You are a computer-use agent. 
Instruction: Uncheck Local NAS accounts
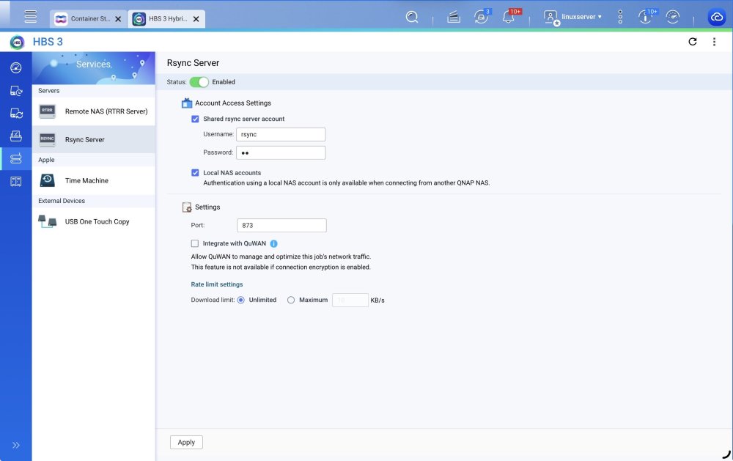[195, 172]
